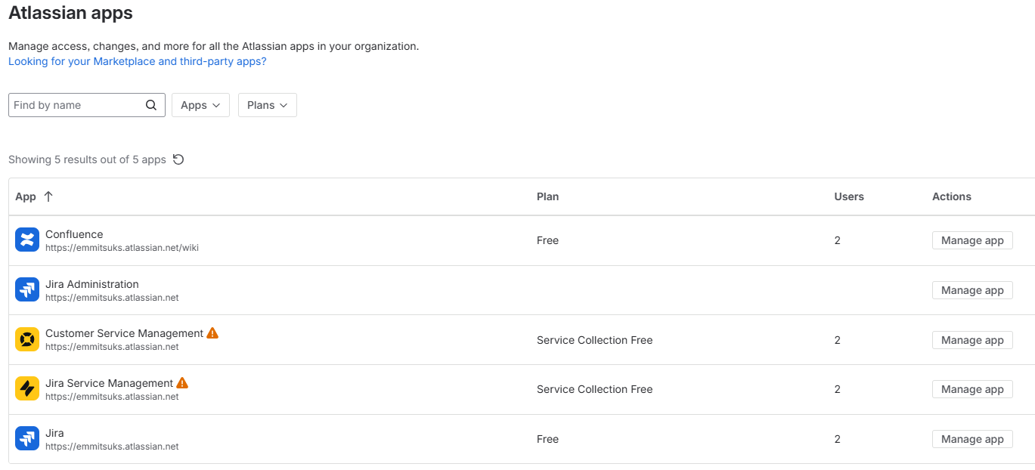Screen dimensions: 1035x470
Task: Click the refresh icon next to results count
Action: coord(178,159)
